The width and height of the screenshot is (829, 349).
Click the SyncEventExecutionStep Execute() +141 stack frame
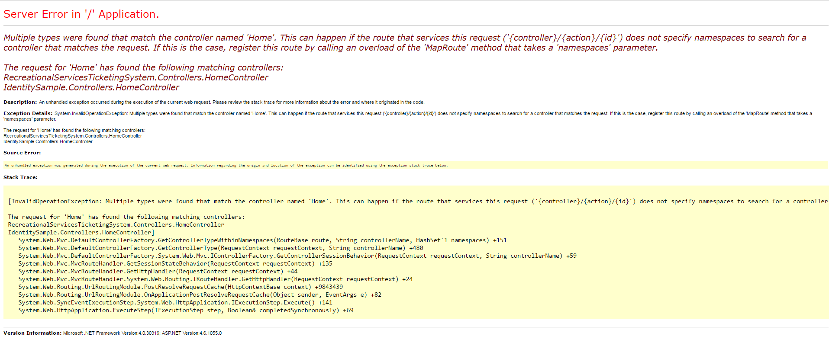(175, 302)
